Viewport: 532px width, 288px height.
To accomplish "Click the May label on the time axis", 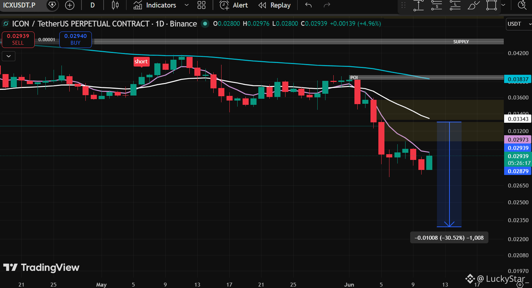I will (101, 285).
